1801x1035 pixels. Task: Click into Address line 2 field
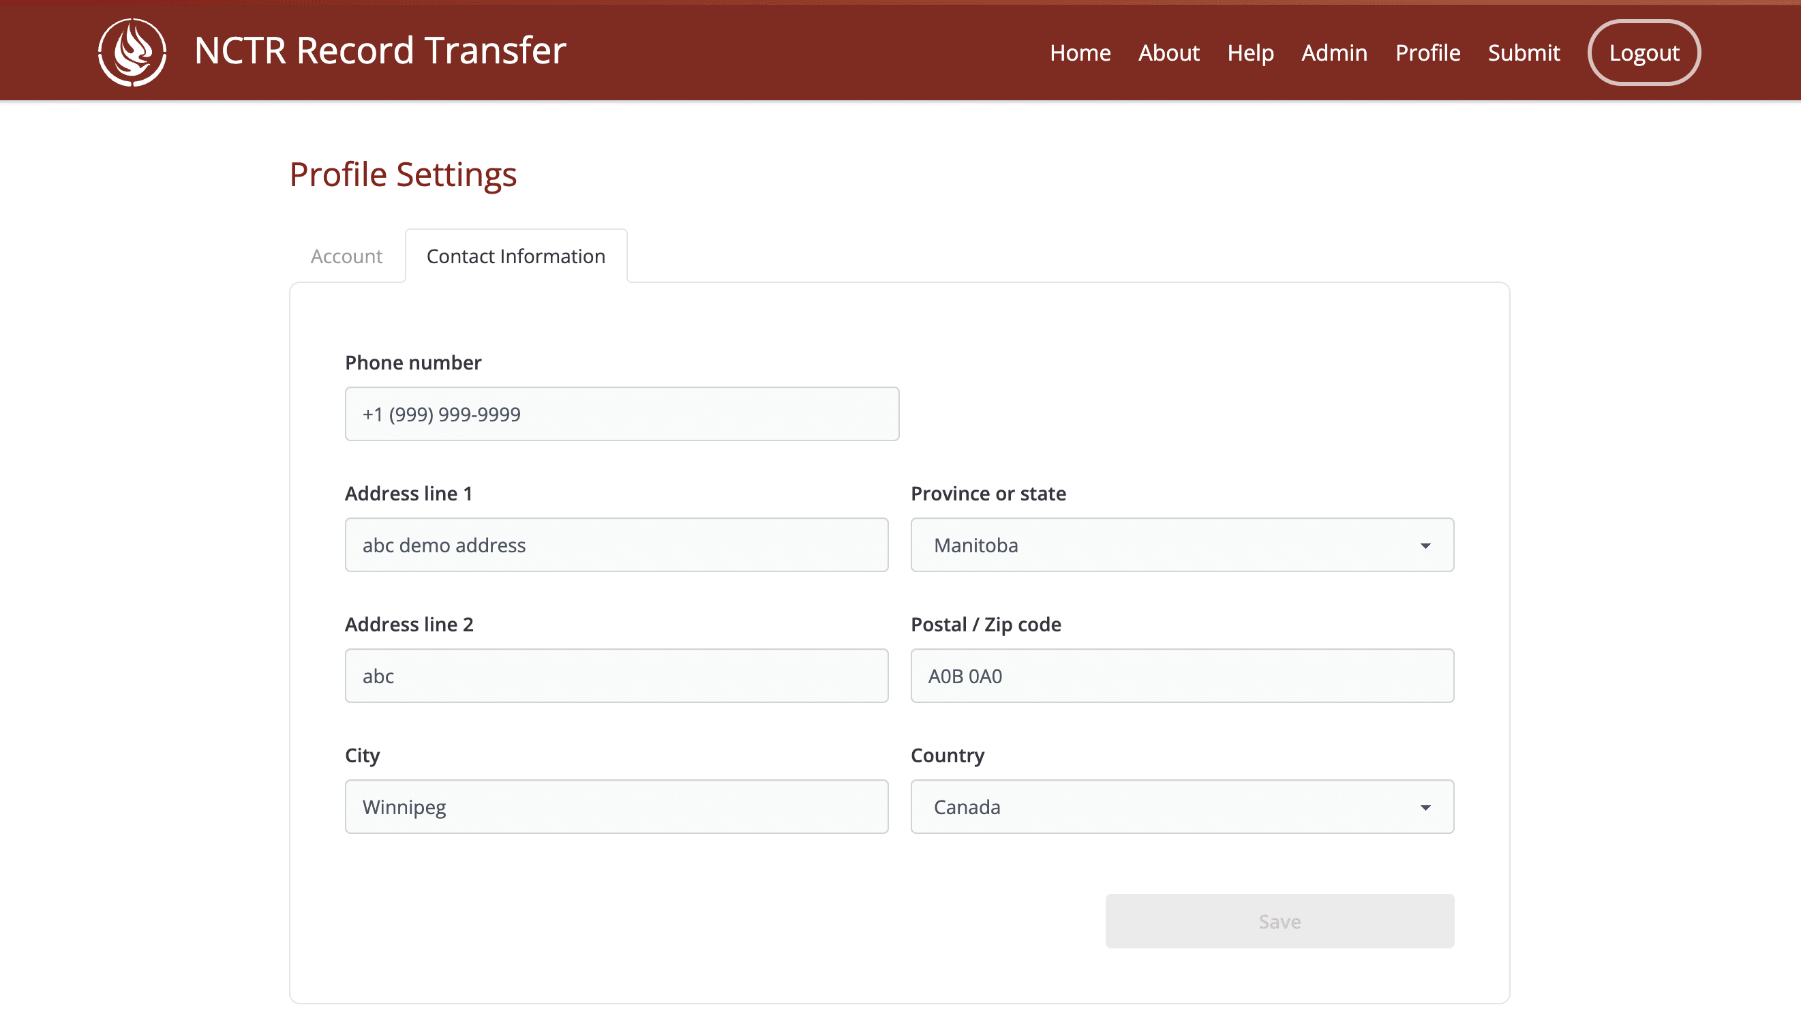(x=616, y=675)
